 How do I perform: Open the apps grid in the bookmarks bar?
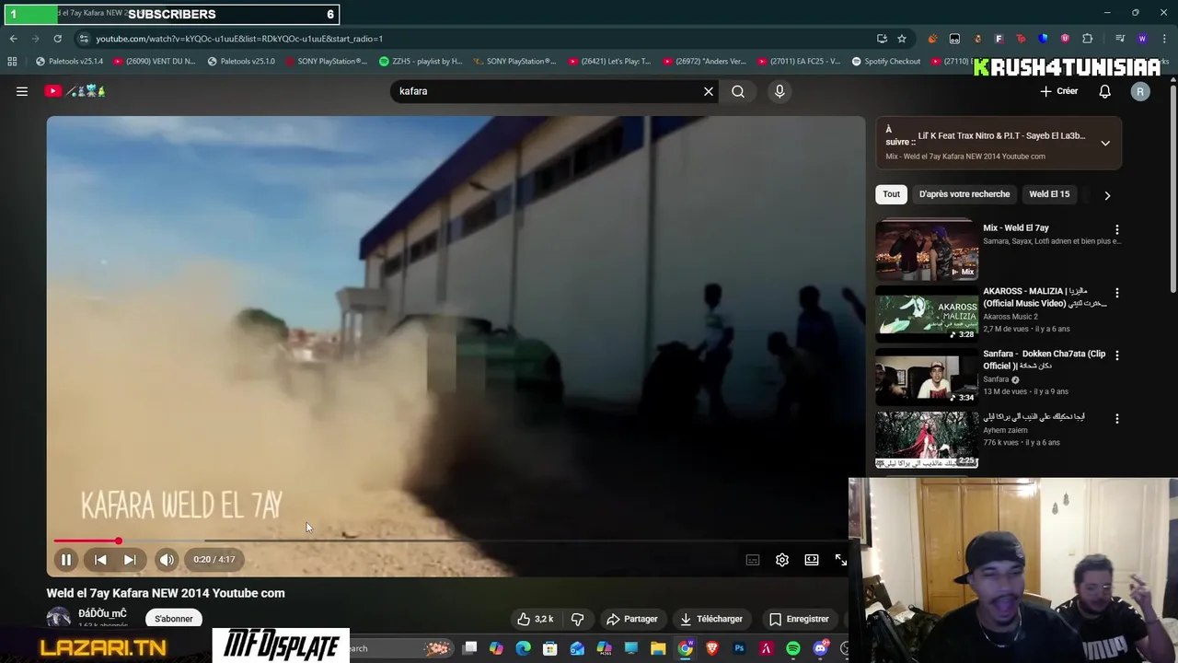click(x=12, y=62)
